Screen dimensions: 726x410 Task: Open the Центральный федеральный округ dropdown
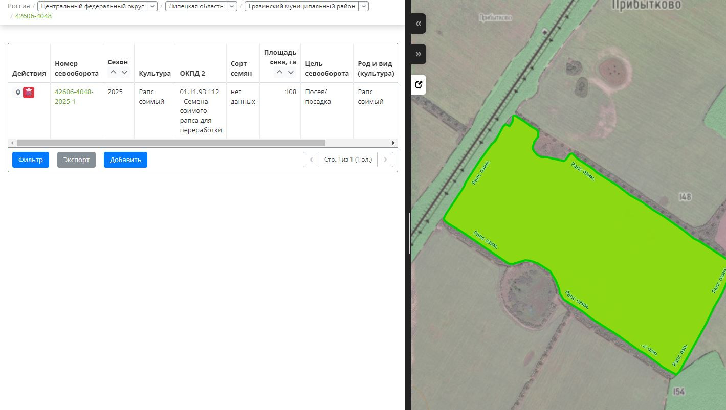(152, 6)
